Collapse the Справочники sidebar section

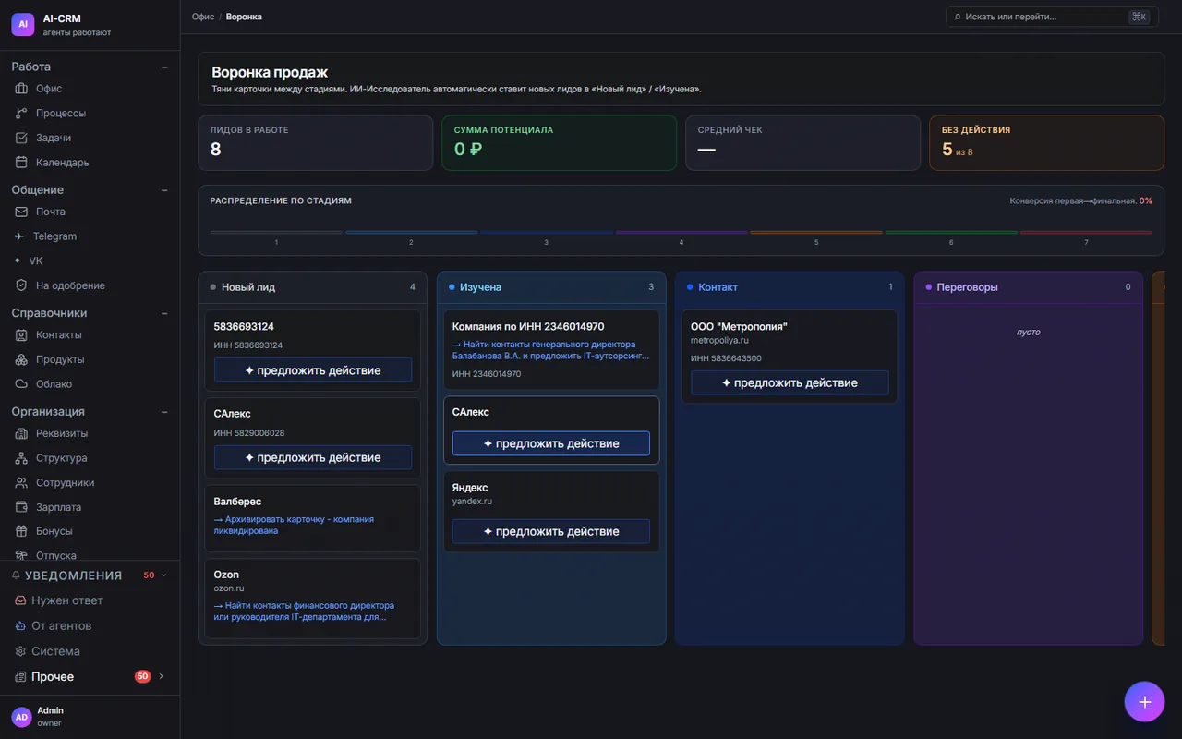pyautogui.click(x=164, y=313)
